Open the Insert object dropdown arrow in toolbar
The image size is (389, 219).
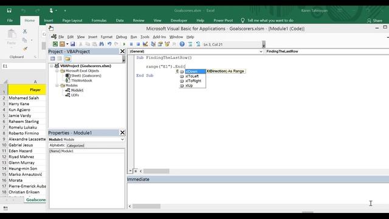click(x=67, y=44)
